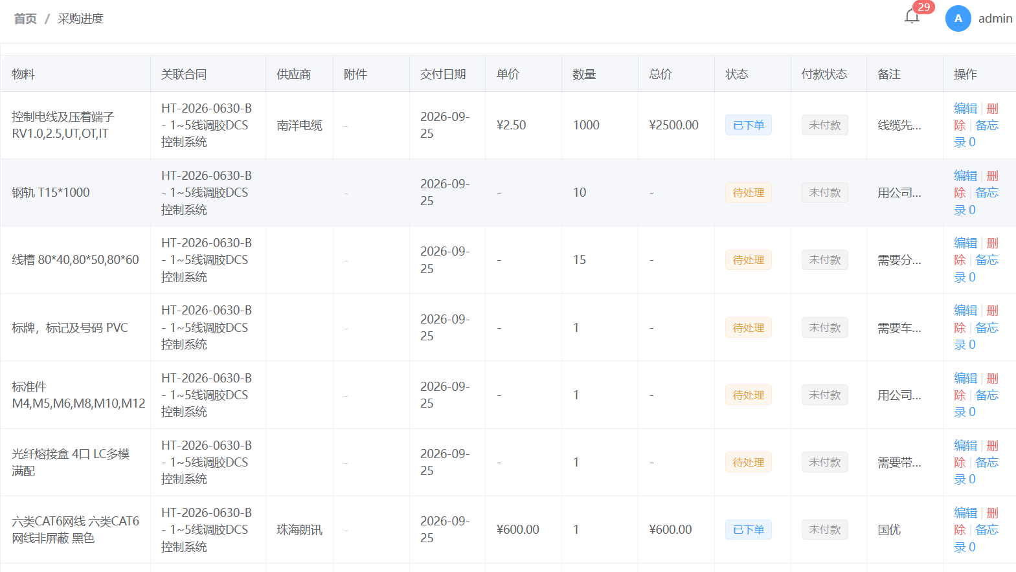Edit the 标准件 M4,M5 row
Screen dimensions: 1016x572
click(965, 378)
